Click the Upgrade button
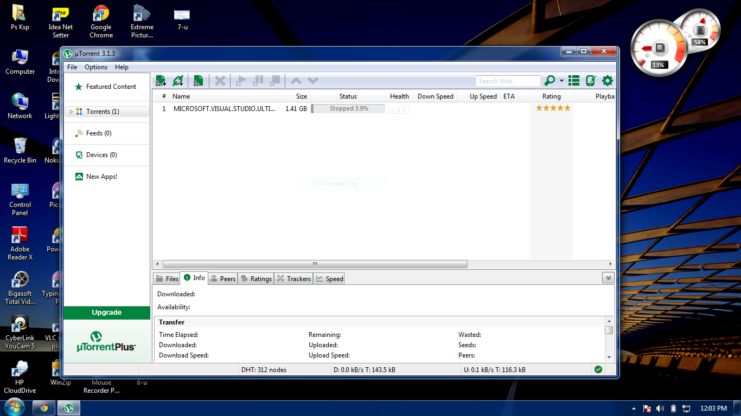Screen dimensions: 741x416 (x=106, y=313)
